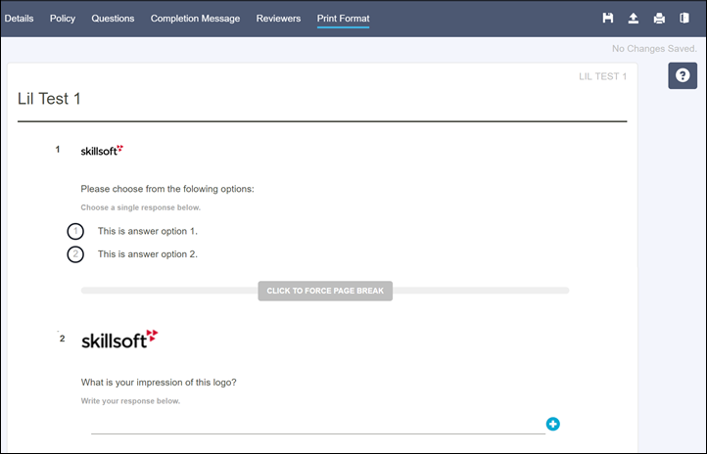Select radio button for answer option 2

75,254
